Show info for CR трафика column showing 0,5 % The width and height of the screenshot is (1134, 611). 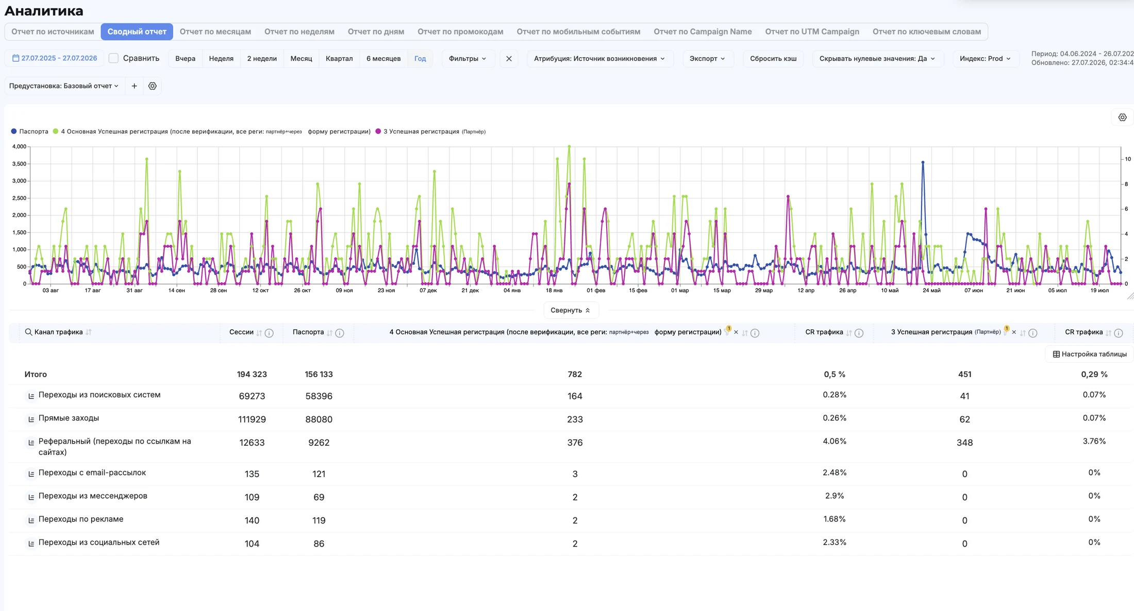click(x=859, y=333)
